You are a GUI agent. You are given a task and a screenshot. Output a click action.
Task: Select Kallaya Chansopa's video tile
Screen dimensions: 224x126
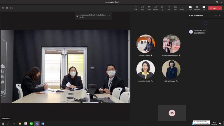point(171,70)
